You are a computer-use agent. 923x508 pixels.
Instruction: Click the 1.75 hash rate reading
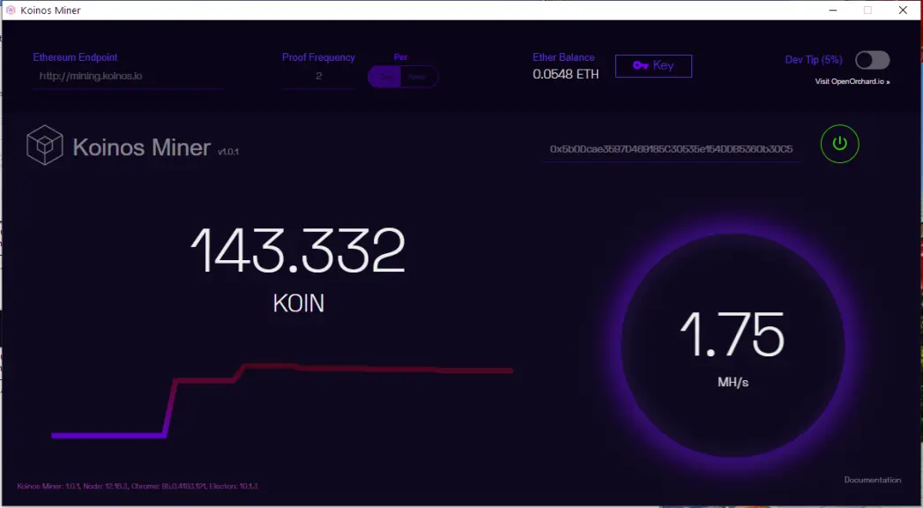733,335
